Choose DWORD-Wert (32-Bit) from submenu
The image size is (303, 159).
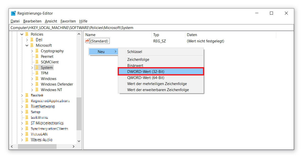(x=146, y=72)
